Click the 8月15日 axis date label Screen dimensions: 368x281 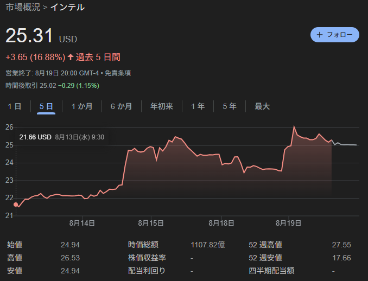151,223
